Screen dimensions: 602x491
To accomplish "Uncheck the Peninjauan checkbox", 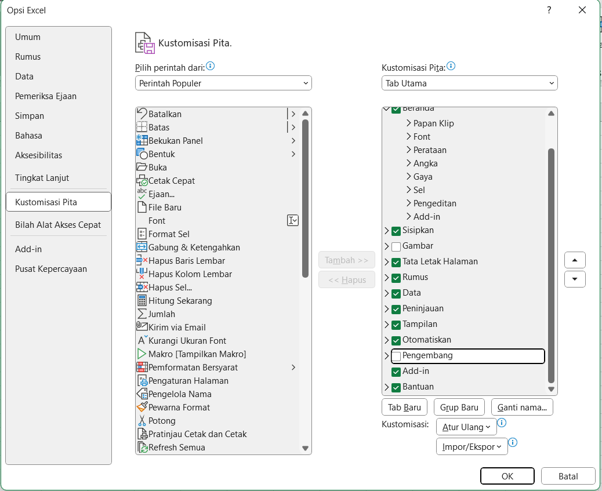I will (x=396, y=310).
